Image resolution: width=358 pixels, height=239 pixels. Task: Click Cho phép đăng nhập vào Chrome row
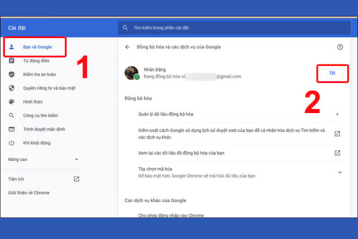click(x=171, y=215)
